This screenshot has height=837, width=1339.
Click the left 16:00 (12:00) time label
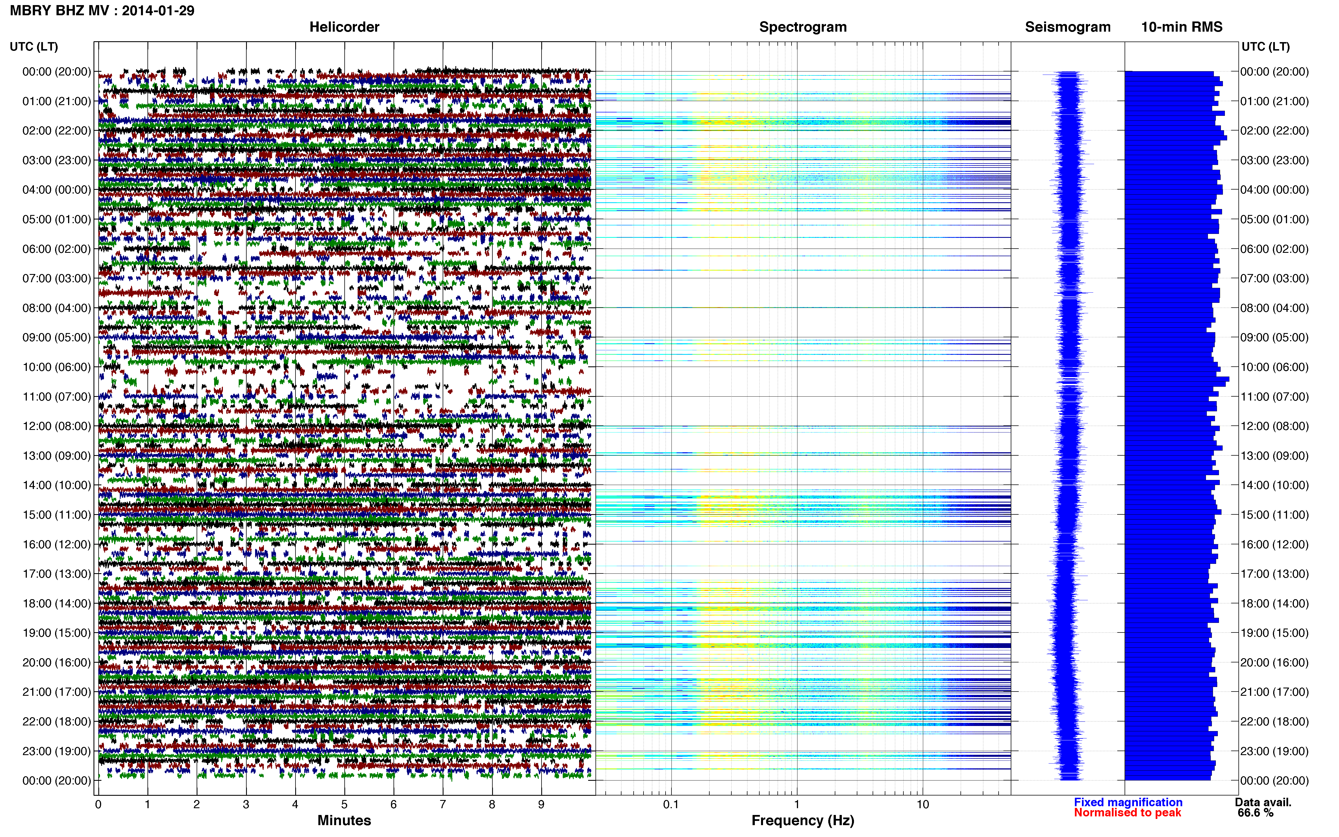pos(56,544)
